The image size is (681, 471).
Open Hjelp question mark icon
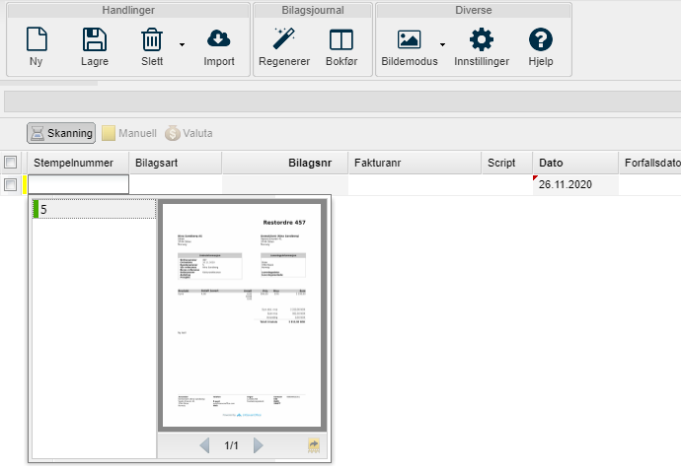(541, 40)
